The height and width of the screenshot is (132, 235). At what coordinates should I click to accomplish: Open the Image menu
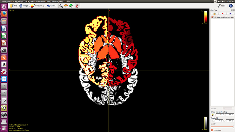pyautogui.click(x=25, y=6)
